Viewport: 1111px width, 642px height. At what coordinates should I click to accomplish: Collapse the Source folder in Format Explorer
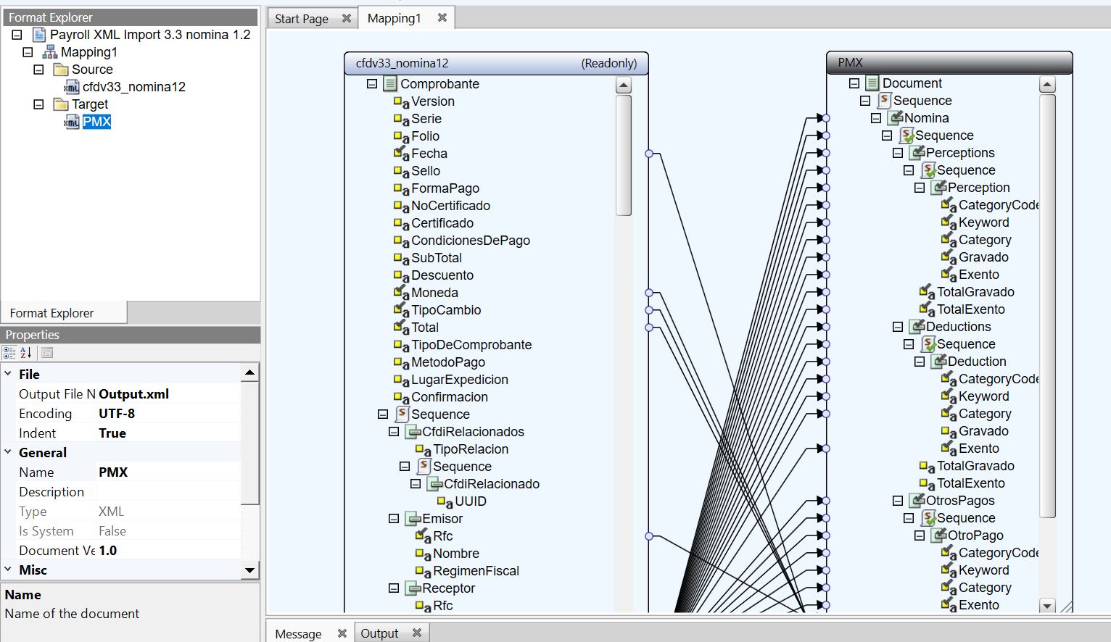click(x=39, y=70)
